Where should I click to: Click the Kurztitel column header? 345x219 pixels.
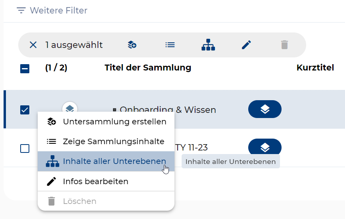point(315,68)
